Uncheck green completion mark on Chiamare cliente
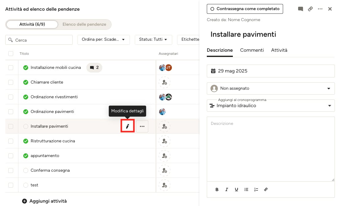Image resolution: width=341 pixels, height=206 pixels. 26,82
